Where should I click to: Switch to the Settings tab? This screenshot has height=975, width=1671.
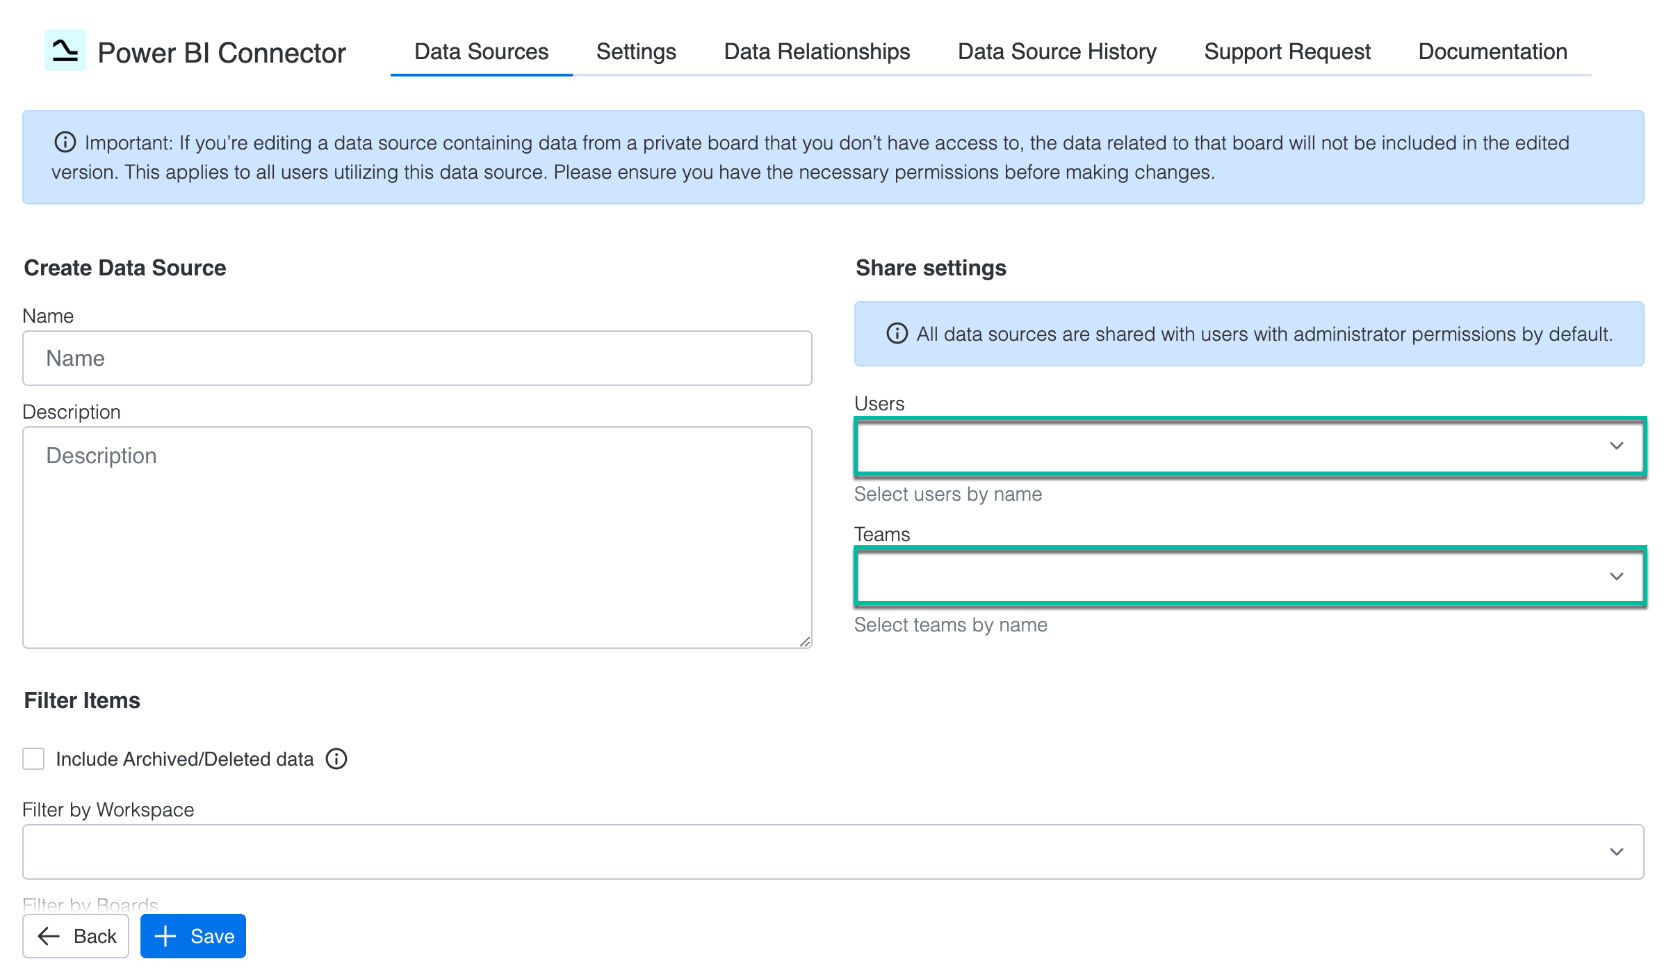pos(635,51)
